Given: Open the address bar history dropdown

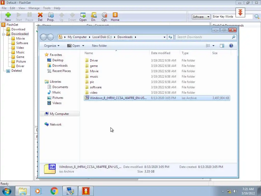Looking at the screenshot, I should (x=164, y=37).
